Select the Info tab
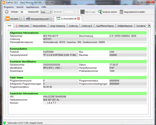Screen dimensions: 156x125 (9, 26)
